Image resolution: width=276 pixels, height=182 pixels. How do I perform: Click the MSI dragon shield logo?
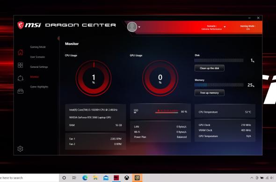pyautogui.click(x=21, y=25)
